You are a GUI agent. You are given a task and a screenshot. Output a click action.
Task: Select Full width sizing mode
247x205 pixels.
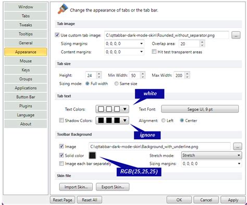(x=88, y=83)
